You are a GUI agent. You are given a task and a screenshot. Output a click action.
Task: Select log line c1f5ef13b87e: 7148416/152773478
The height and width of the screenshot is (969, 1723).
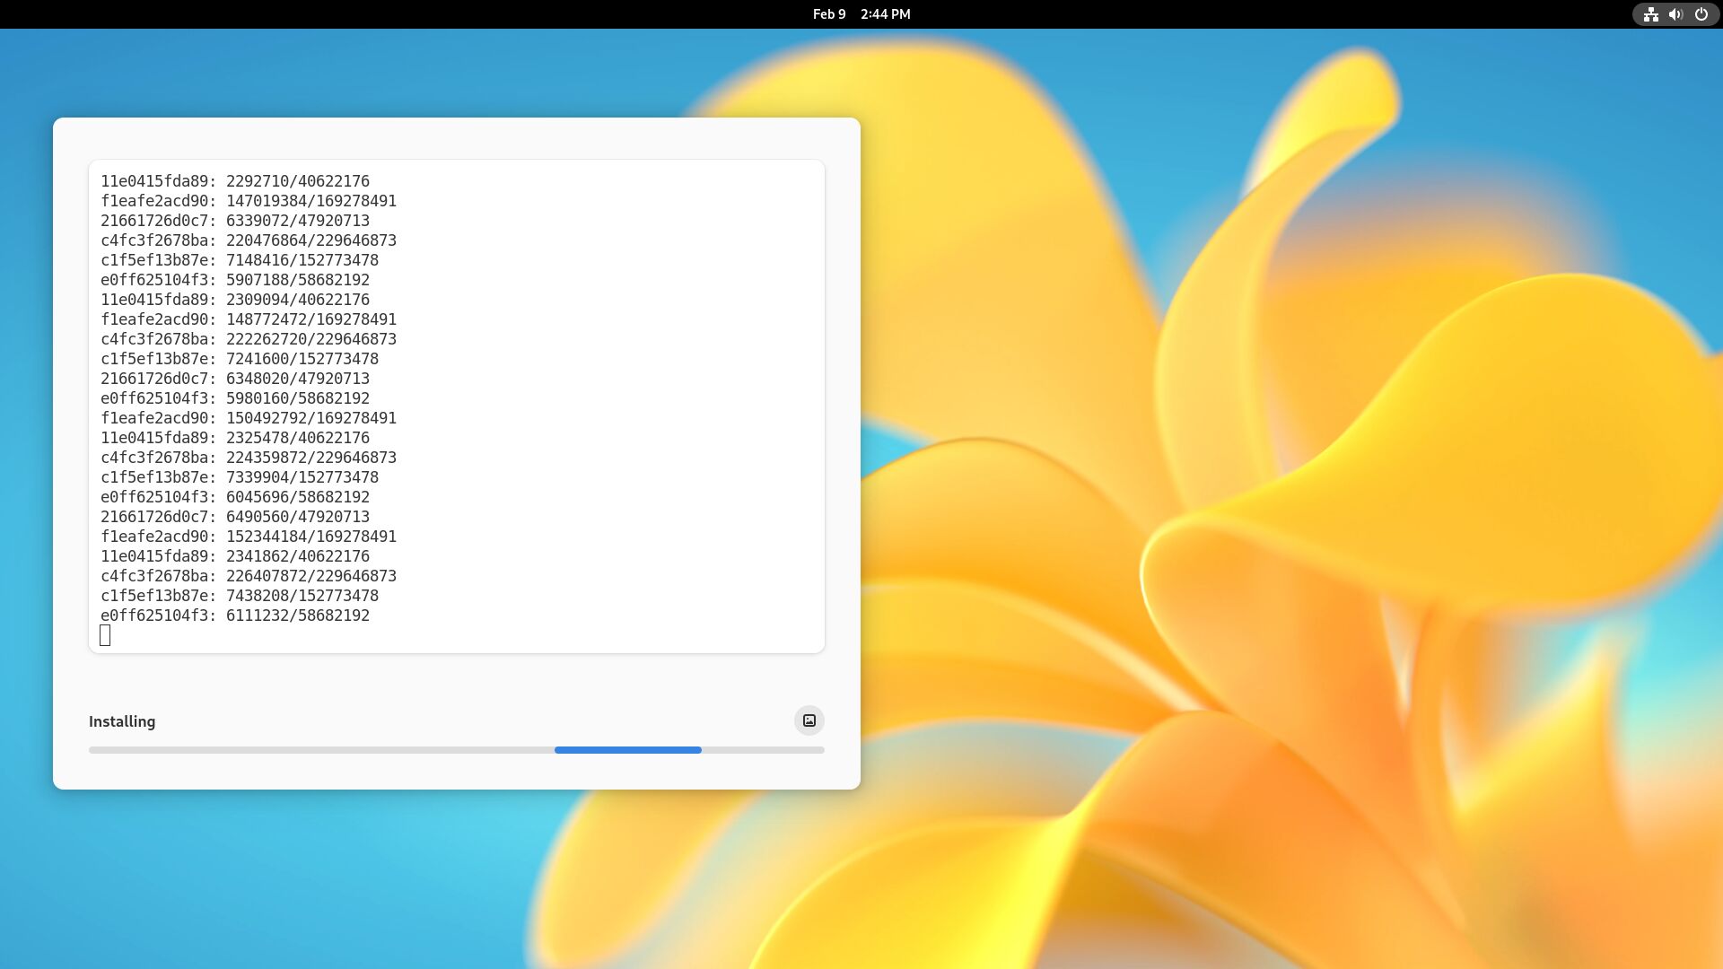coord(240,260)
